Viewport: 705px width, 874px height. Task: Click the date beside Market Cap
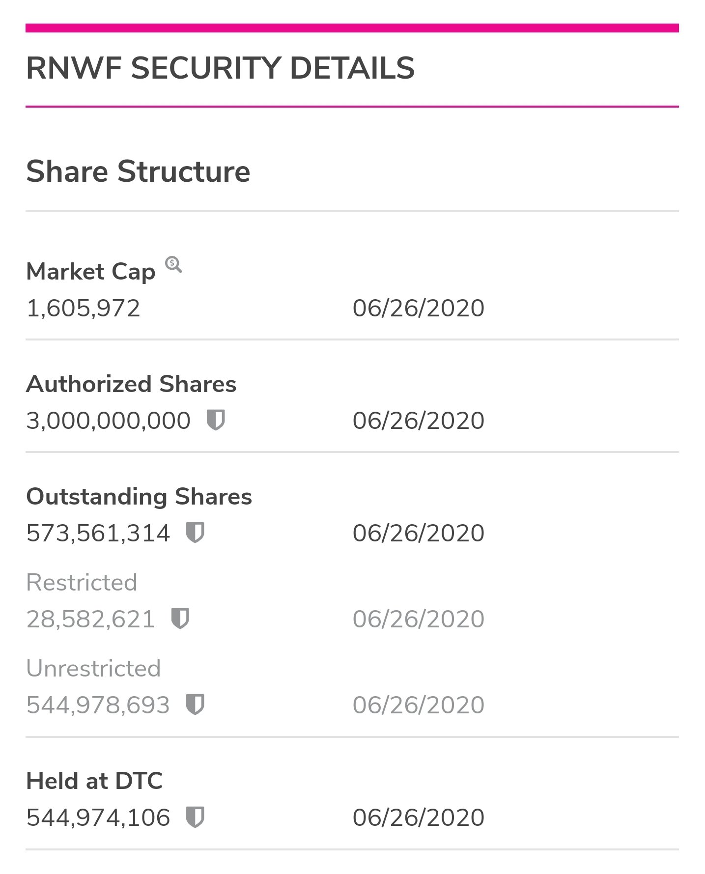419,309
